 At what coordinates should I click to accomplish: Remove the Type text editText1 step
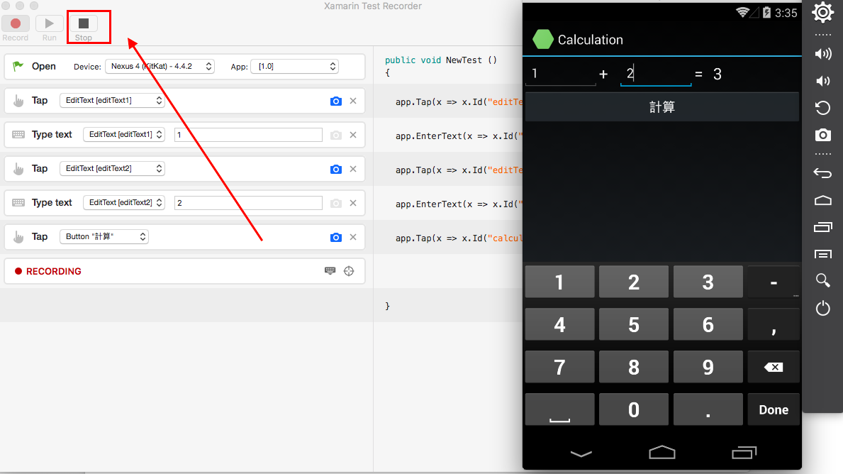[353, 135]
